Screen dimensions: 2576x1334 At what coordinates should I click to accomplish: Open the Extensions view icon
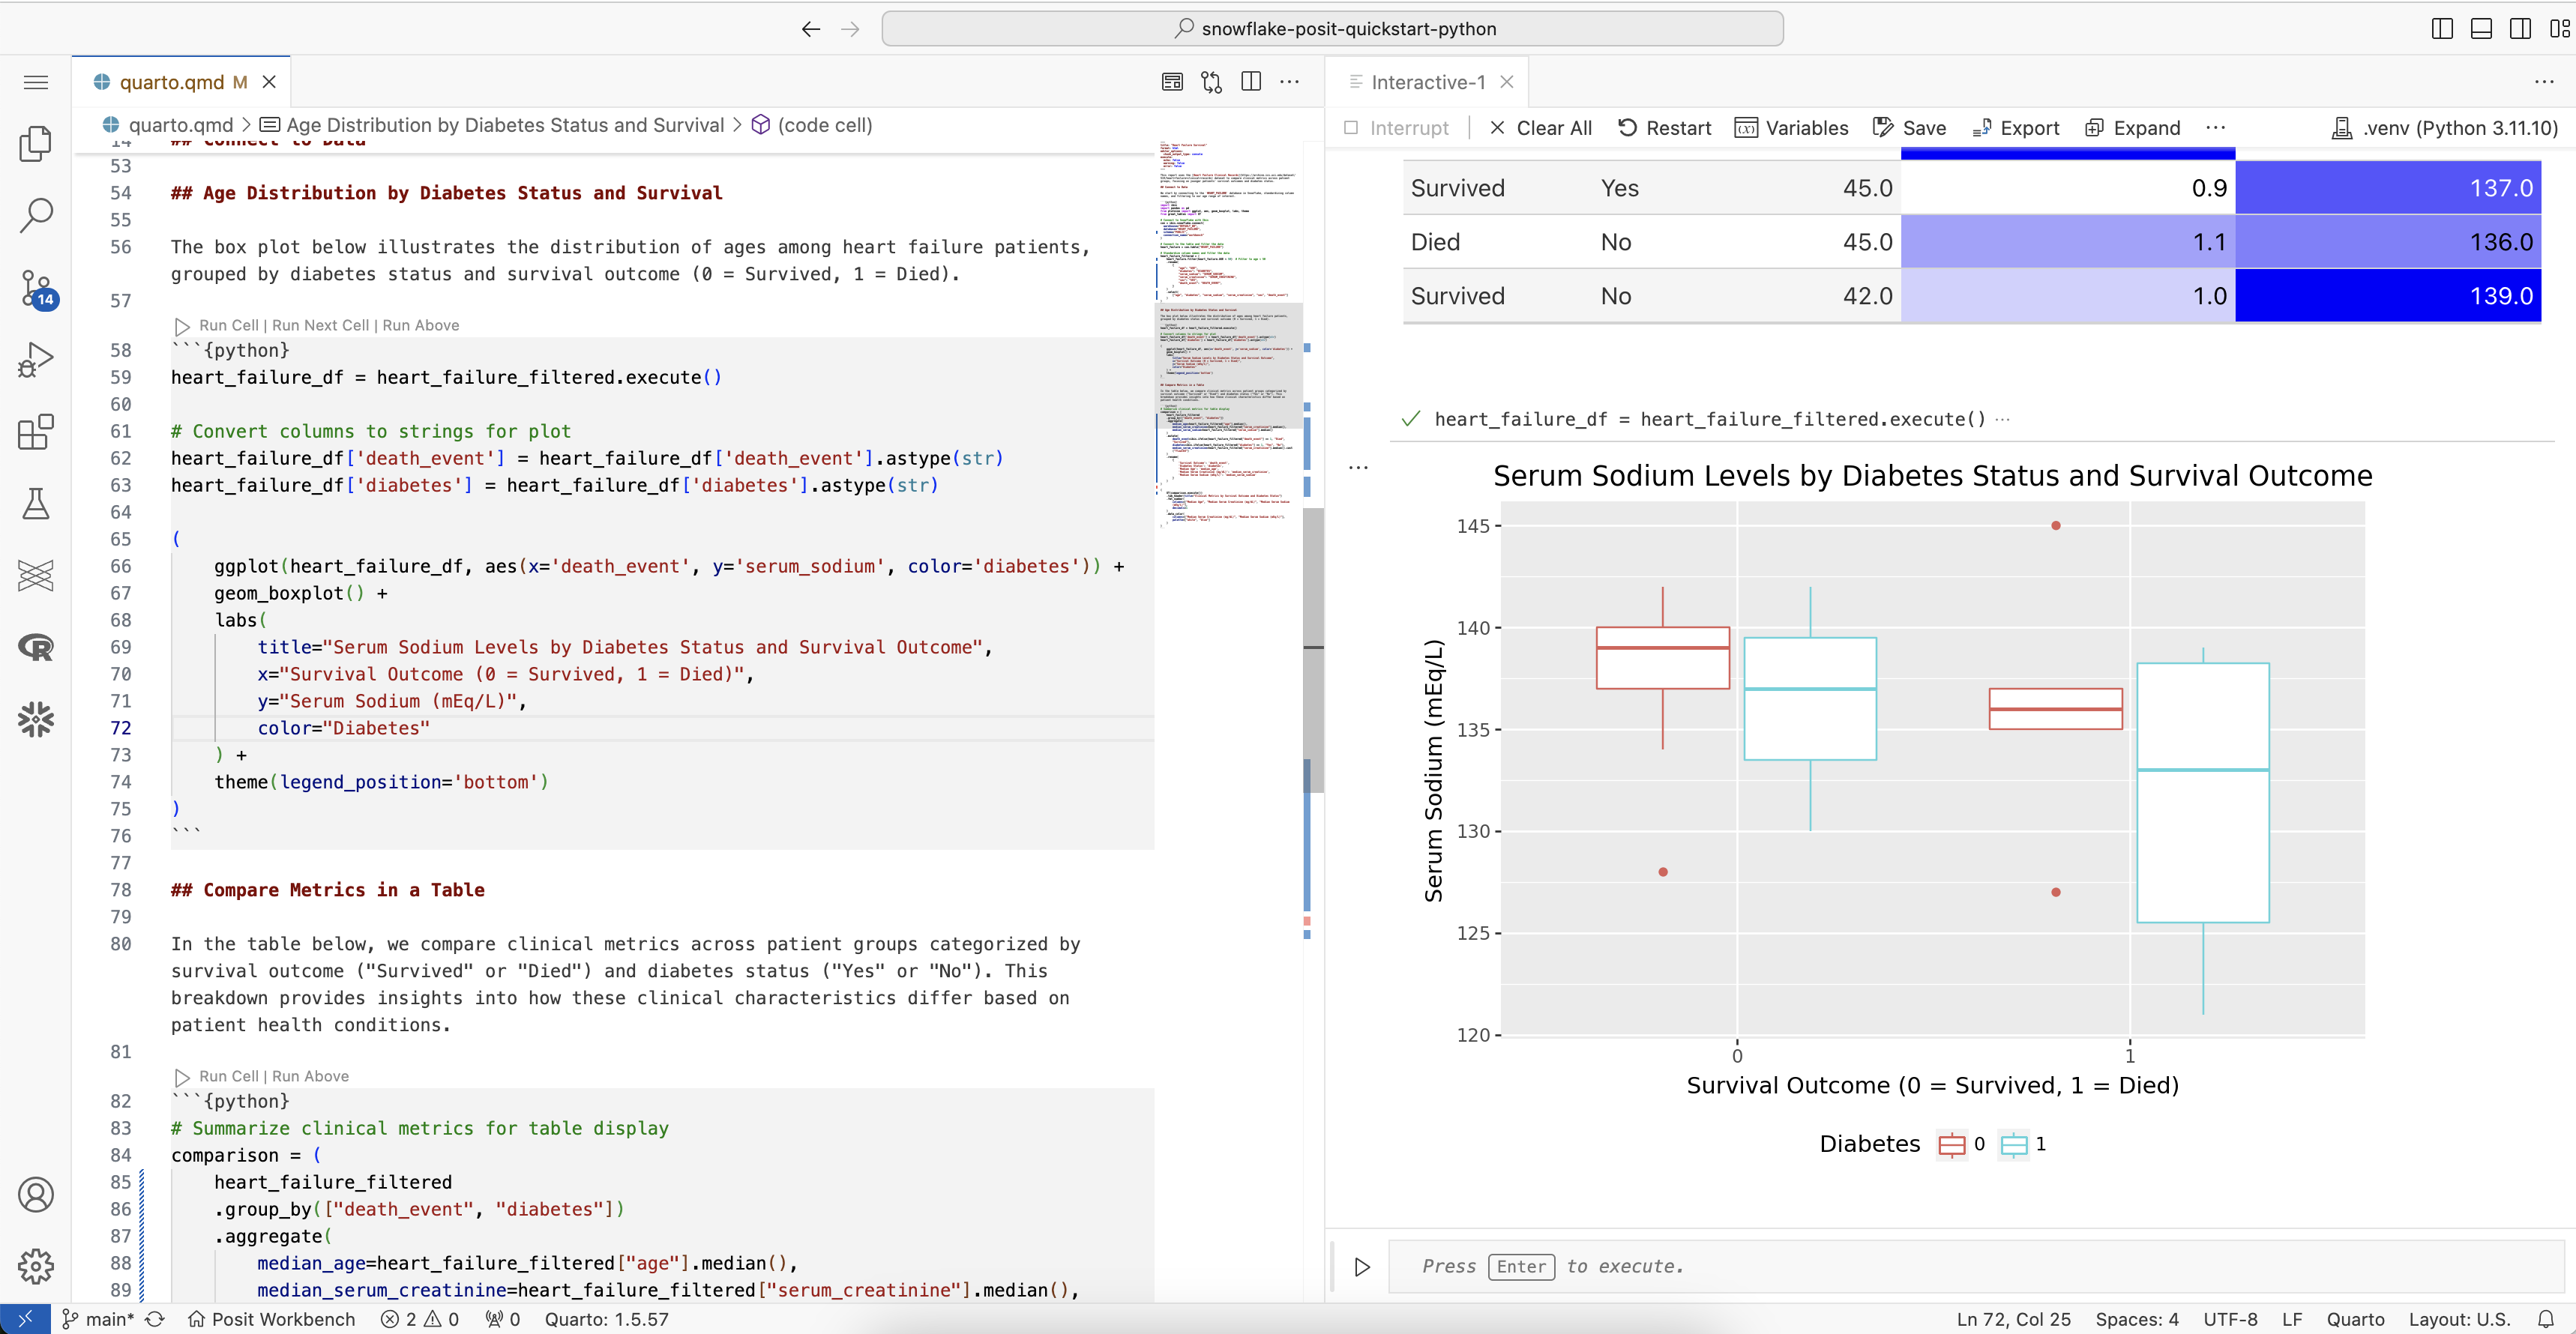[36, 432]
